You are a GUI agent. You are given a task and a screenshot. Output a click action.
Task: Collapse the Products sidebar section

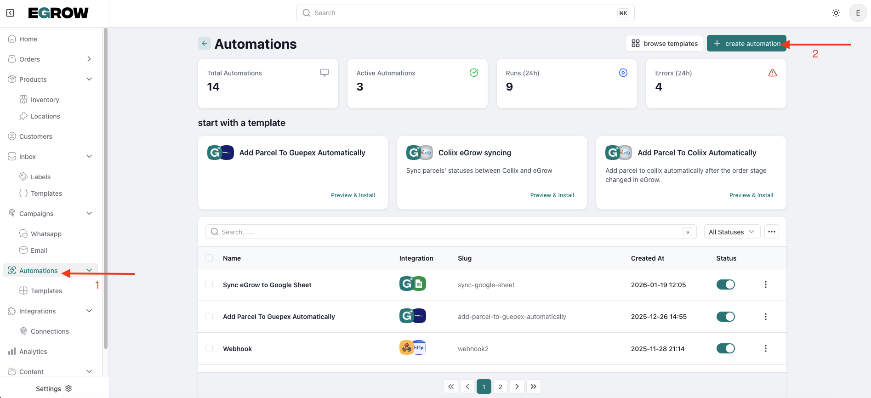[89, 79]
